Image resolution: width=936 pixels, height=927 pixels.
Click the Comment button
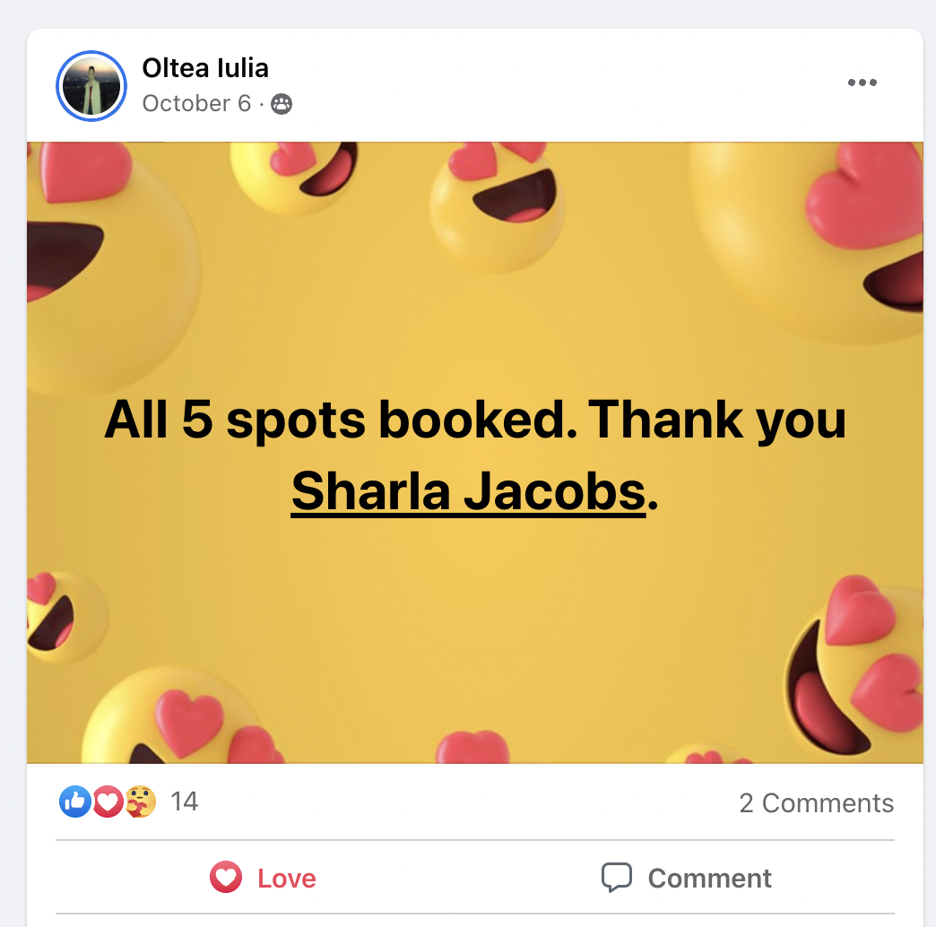pyautogui.click(x=687, y=878)
